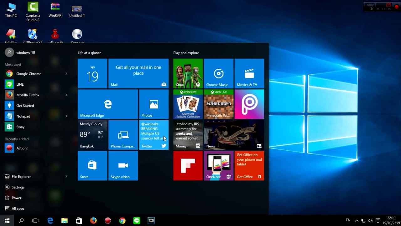Open Chrome from the taskbar
401x226 pixels.
pyautogui.click(x=122, y=221)
